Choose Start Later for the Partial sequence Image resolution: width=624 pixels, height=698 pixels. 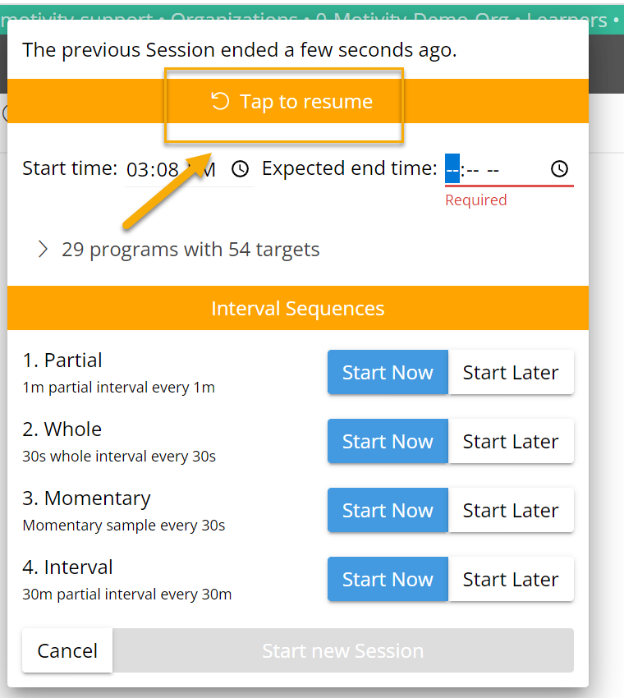[x=511, y=372]
